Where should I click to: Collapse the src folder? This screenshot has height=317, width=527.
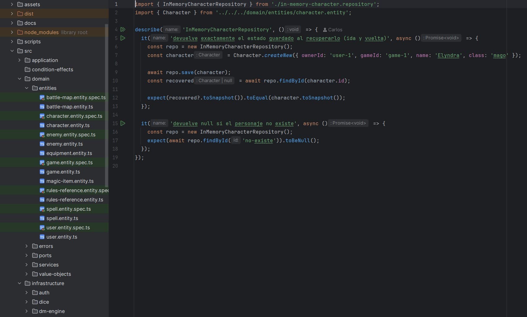[12, 51]
